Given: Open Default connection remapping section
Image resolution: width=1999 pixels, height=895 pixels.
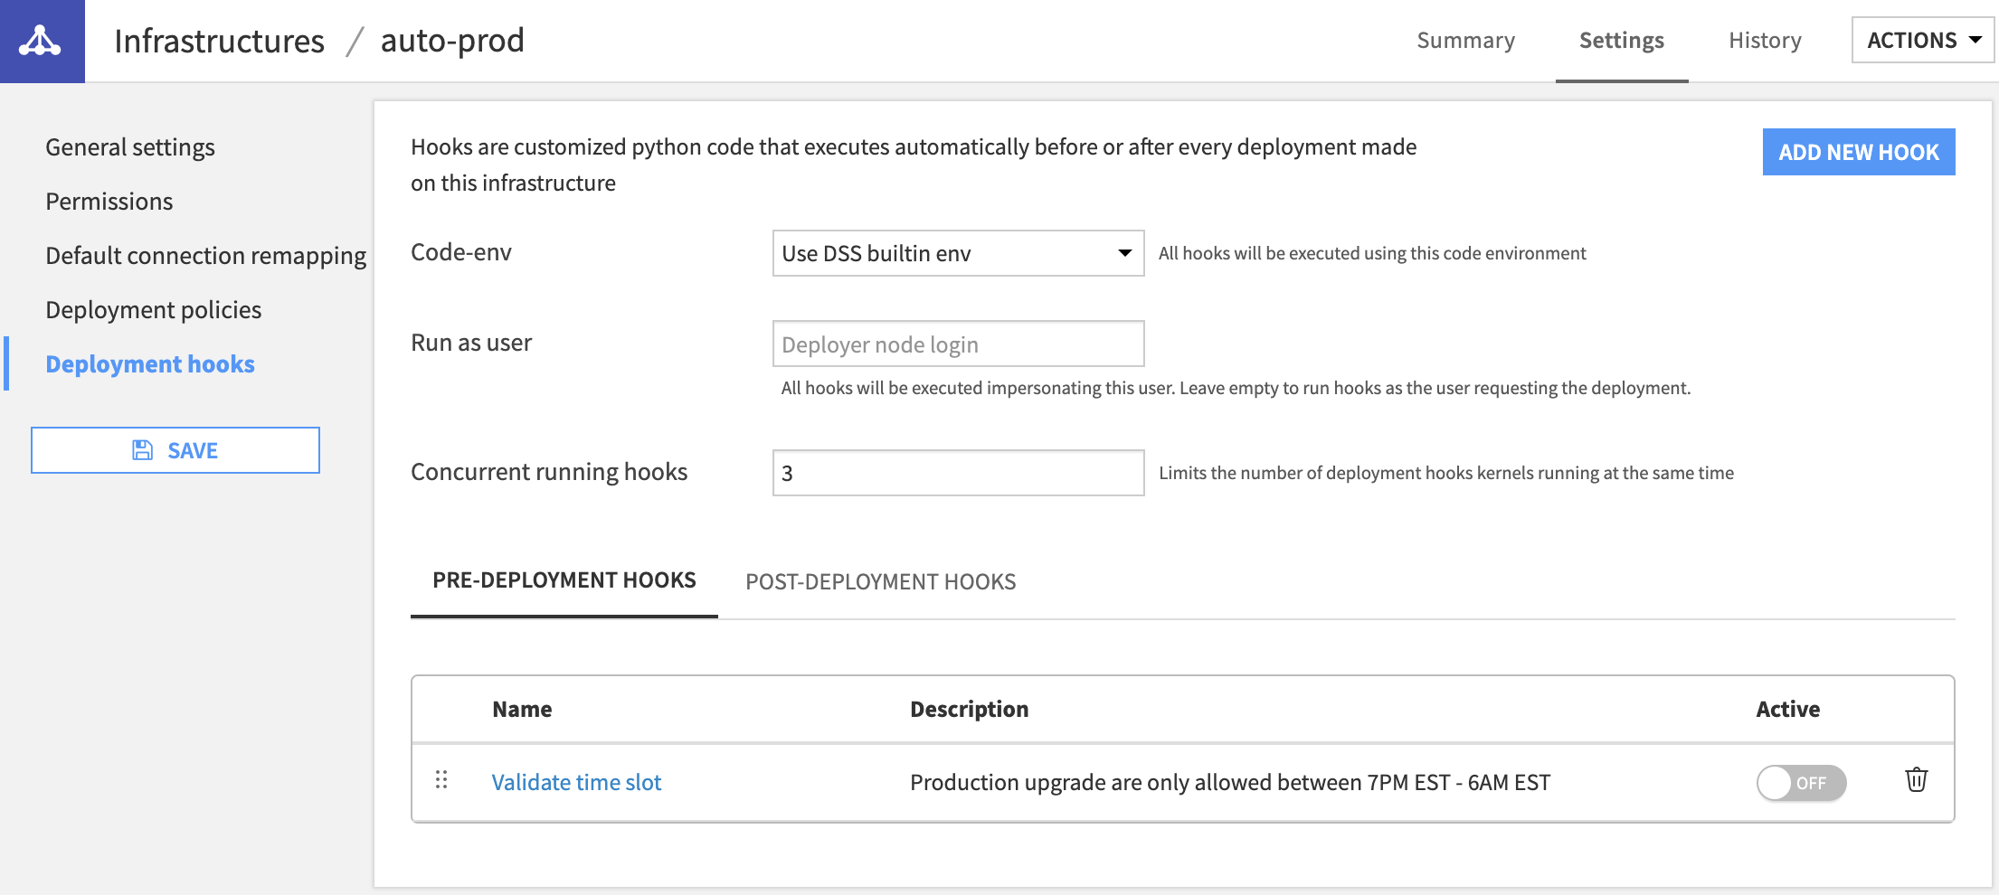Looking at the screenshot, I should coord(206,256).
